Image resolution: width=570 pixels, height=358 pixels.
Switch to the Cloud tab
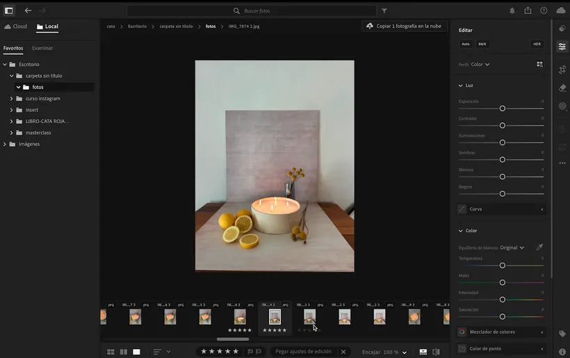[15, 26]
